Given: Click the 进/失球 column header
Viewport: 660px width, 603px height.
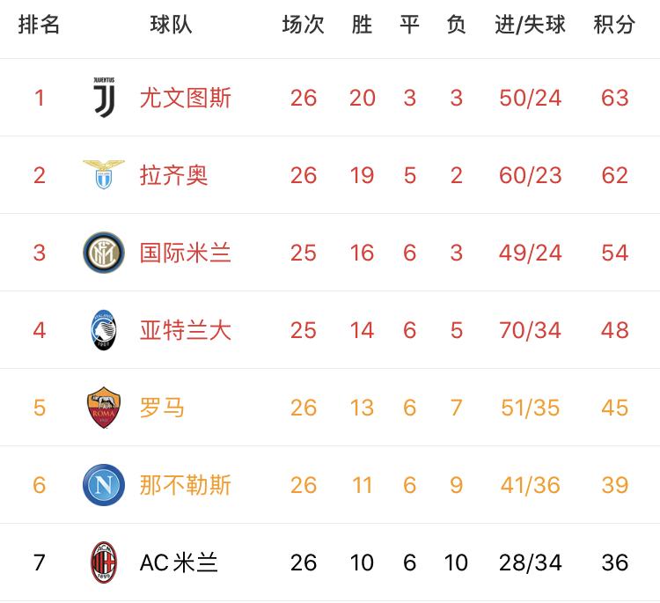Looking at the screenshot, I should (x=530, y=25).
